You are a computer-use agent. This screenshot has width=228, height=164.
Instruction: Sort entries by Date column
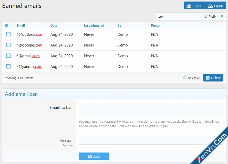click(x=54, y=25)
